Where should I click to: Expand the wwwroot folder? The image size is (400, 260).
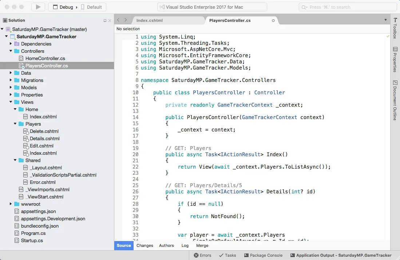tap(11, 204)
